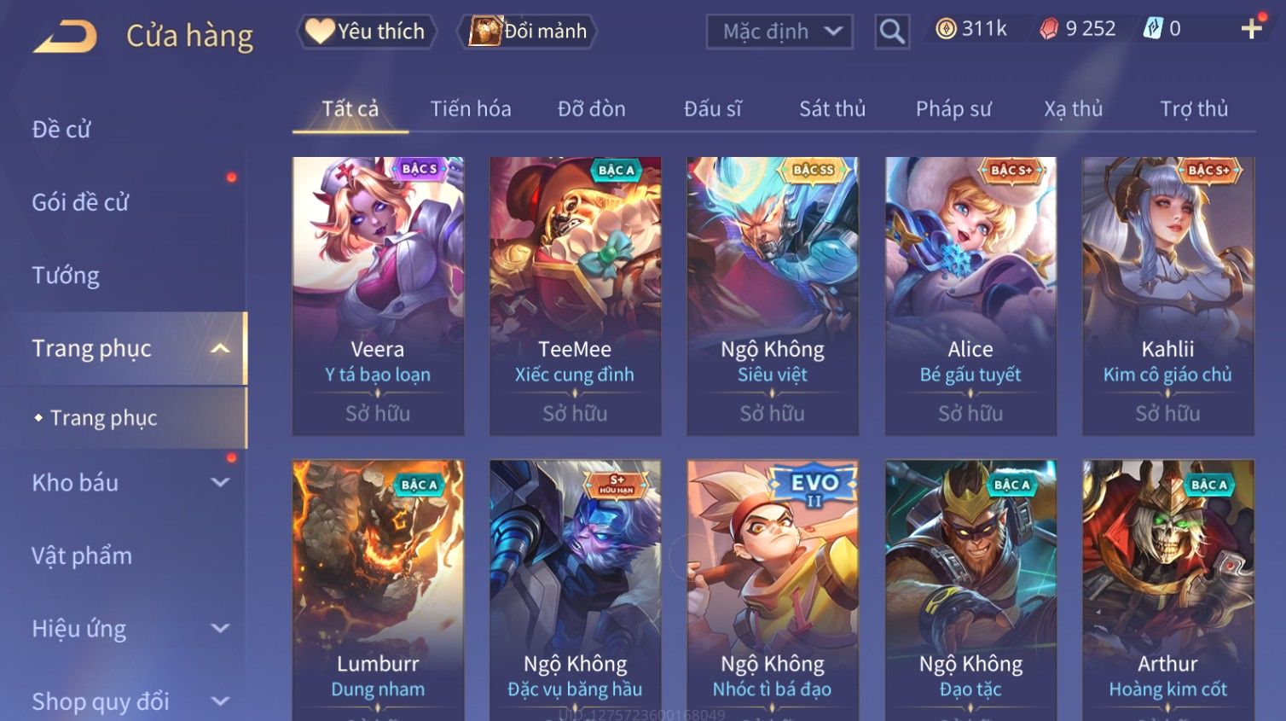Collapse the Trang phục sidebar section
Viewport: 1286px width, 721px height.
[220, 348]
